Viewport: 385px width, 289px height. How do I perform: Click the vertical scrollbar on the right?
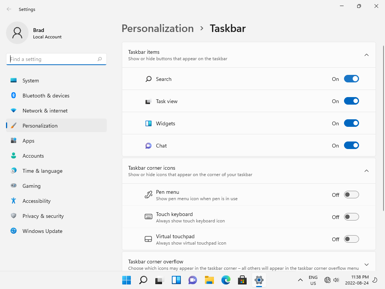(383, 128)
